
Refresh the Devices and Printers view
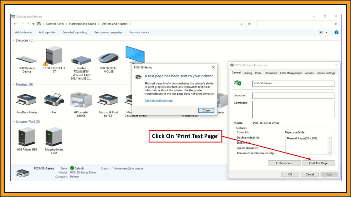point(249,24)
